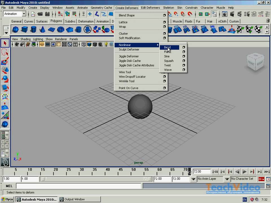Switch to the Deformation shelf tab
Image resolution: width=271 pixels, height=203 pixels.
(x=86, y=21)
